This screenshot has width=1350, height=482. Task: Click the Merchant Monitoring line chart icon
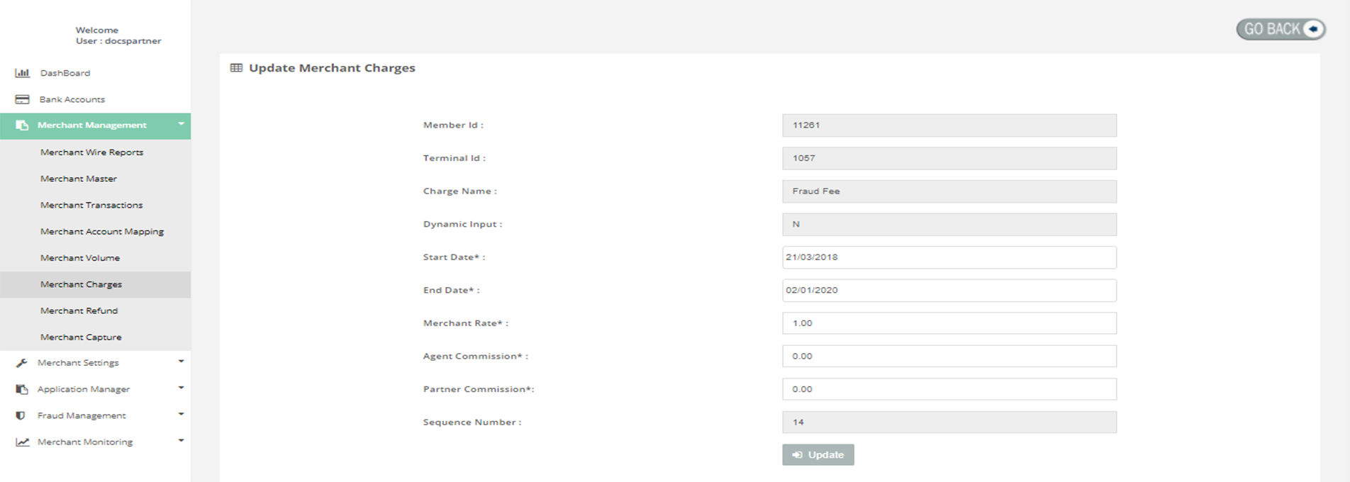point(23,442)
